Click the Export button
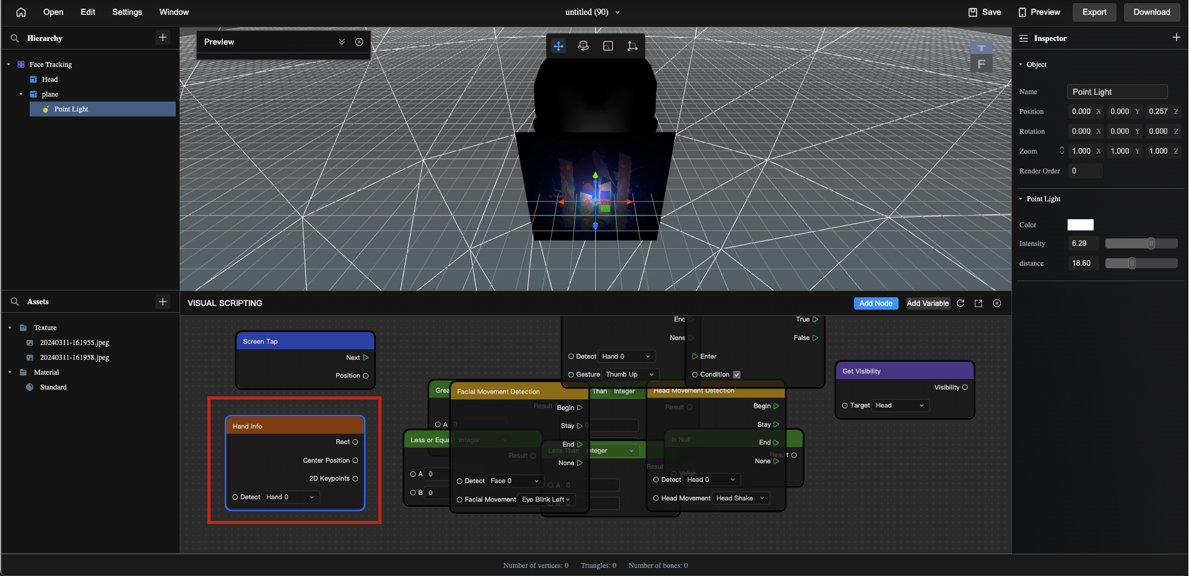Screen dimensions: 1189x576 (1094, 12)
